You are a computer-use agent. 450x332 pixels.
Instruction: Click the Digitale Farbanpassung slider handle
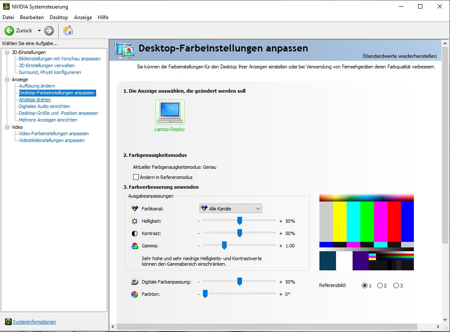pos(239,281)
